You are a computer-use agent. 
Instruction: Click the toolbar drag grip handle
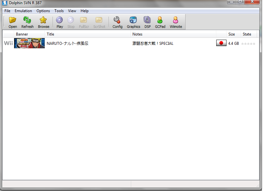[x=4, y=22]
